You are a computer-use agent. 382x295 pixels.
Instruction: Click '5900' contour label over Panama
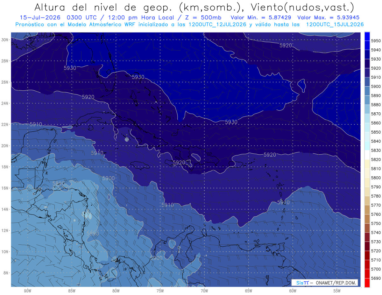coord(156,258)
